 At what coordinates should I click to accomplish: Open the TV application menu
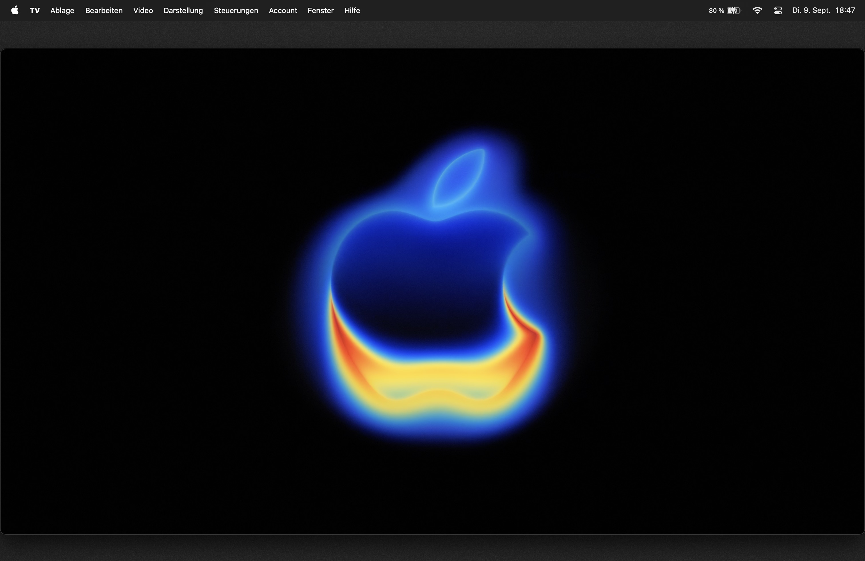[x=35, y=11]
